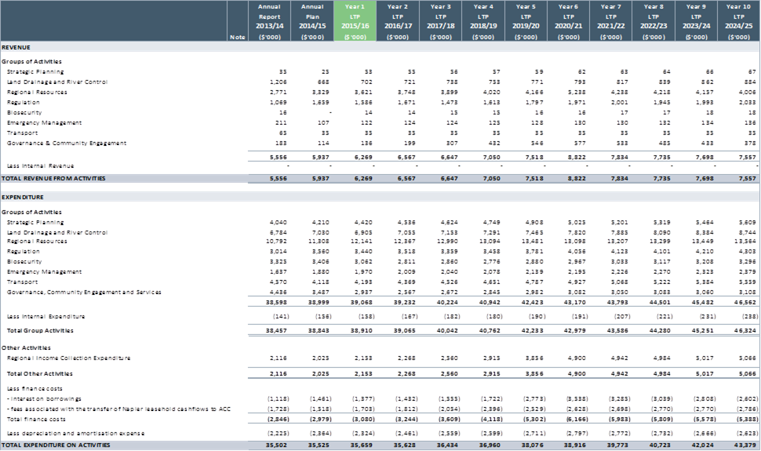Select the 'REVENUE' section heading

[16, 48]
